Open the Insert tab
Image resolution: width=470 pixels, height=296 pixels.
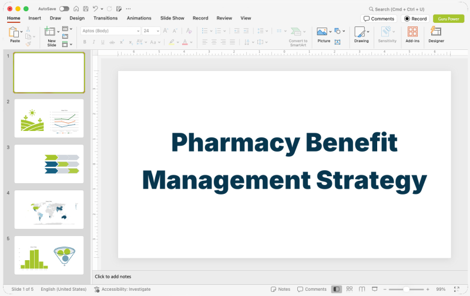coord(35,18)
